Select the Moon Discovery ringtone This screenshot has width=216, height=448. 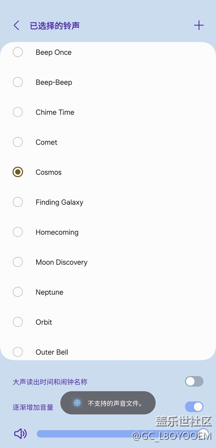tap(18, 262)
